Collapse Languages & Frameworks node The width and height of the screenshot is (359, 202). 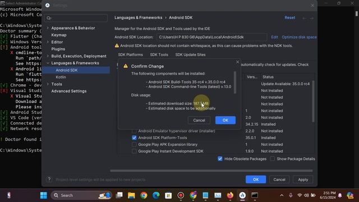[48, 63]
